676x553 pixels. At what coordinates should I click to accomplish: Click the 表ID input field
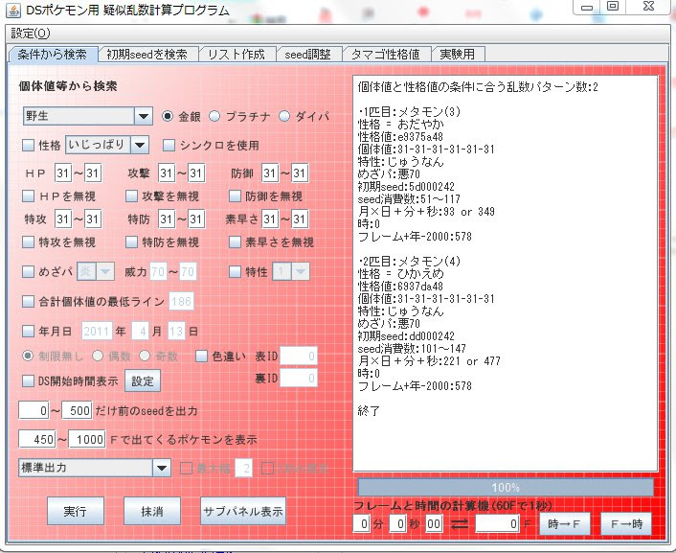[x=299, y=356]
